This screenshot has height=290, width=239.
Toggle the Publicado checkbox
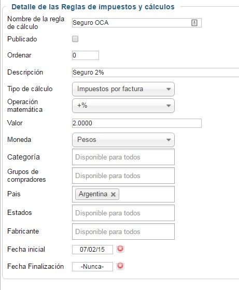point(75,39)
